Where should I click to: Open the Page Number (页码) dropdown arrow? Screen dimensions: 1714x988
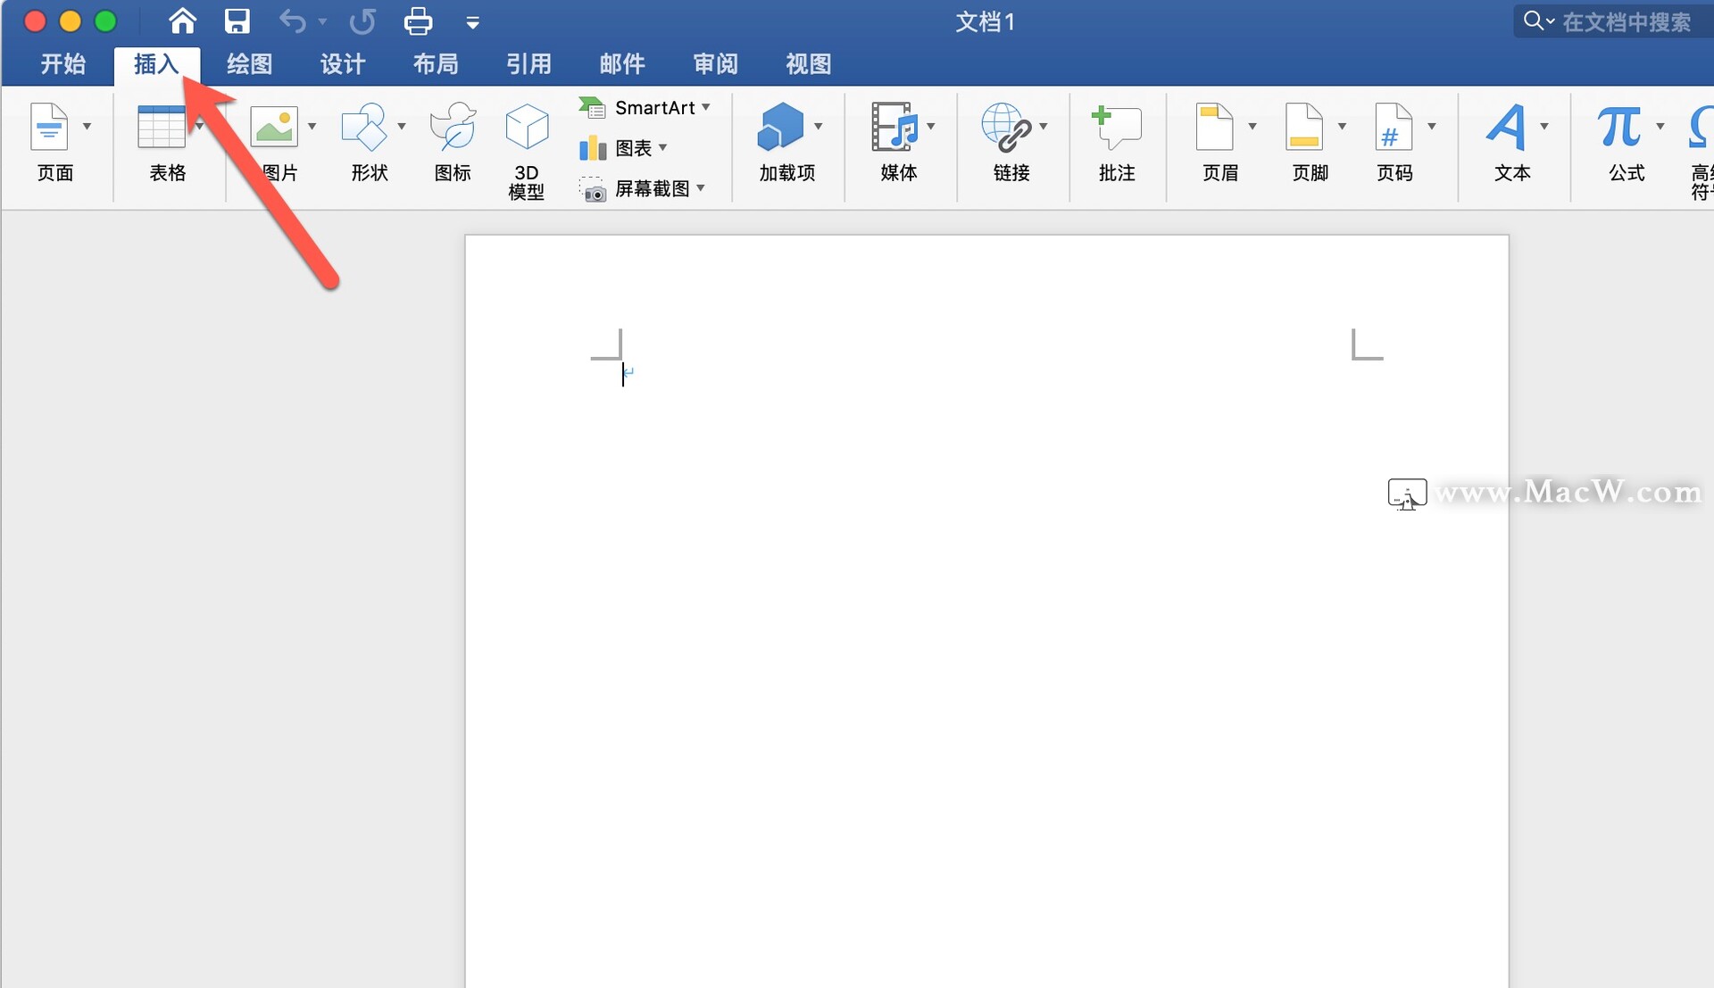click(1432, 127)
